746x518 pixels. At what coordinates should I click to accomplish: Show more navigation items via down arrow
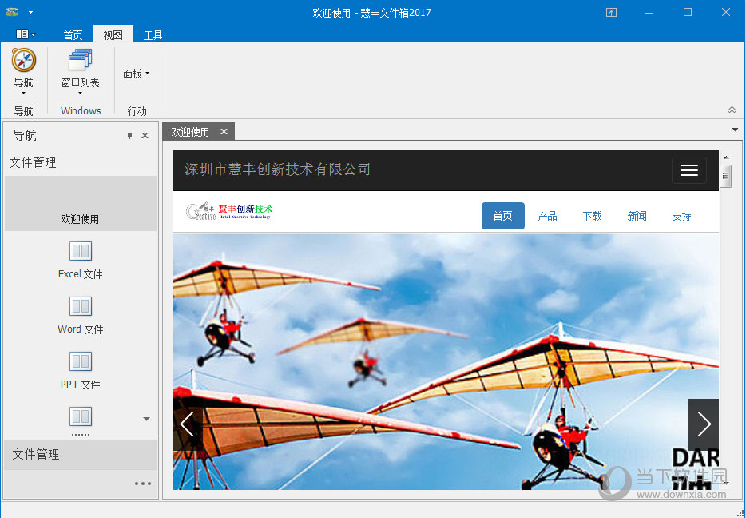click(146, 419)
